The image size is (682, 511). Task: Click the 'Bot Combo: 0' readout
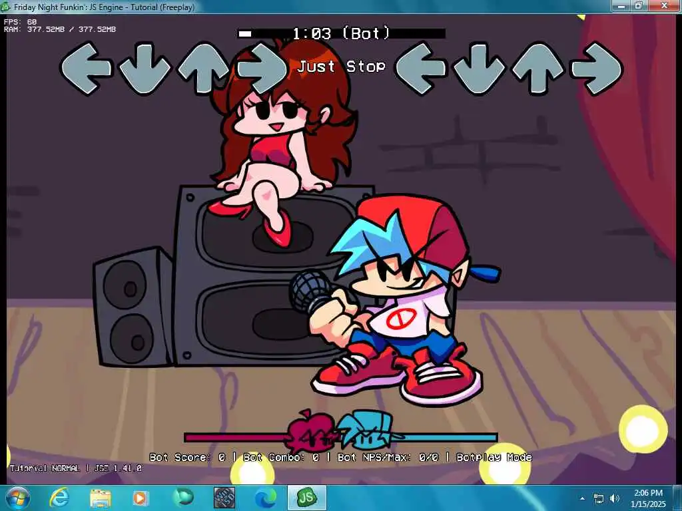(281, 457)
